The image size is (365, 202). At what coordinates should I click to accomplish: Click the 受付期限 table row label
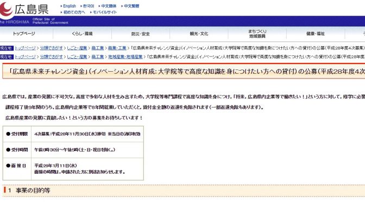(17, 134)
